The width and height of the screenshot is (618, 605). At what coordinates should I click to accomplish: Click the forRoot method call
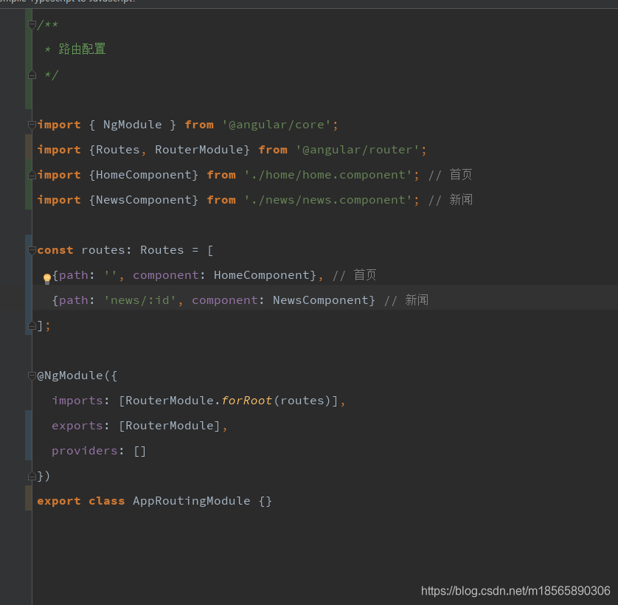coord(246,401)
